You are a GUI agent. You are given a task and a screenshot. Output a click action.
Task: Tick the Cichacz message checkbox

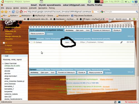(32, 42)
